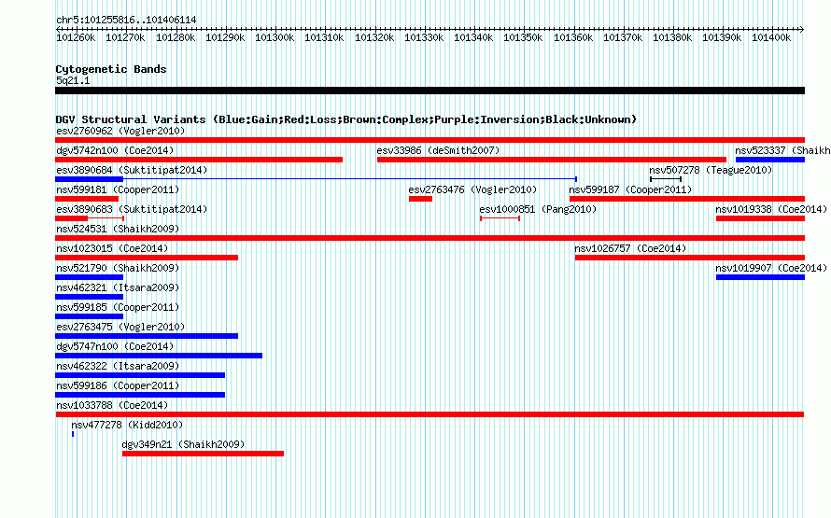Open the nsv1026757 (Coe2014) label
Image resolution: width=831 pixels, height=518 pixels.
[630, 248]
